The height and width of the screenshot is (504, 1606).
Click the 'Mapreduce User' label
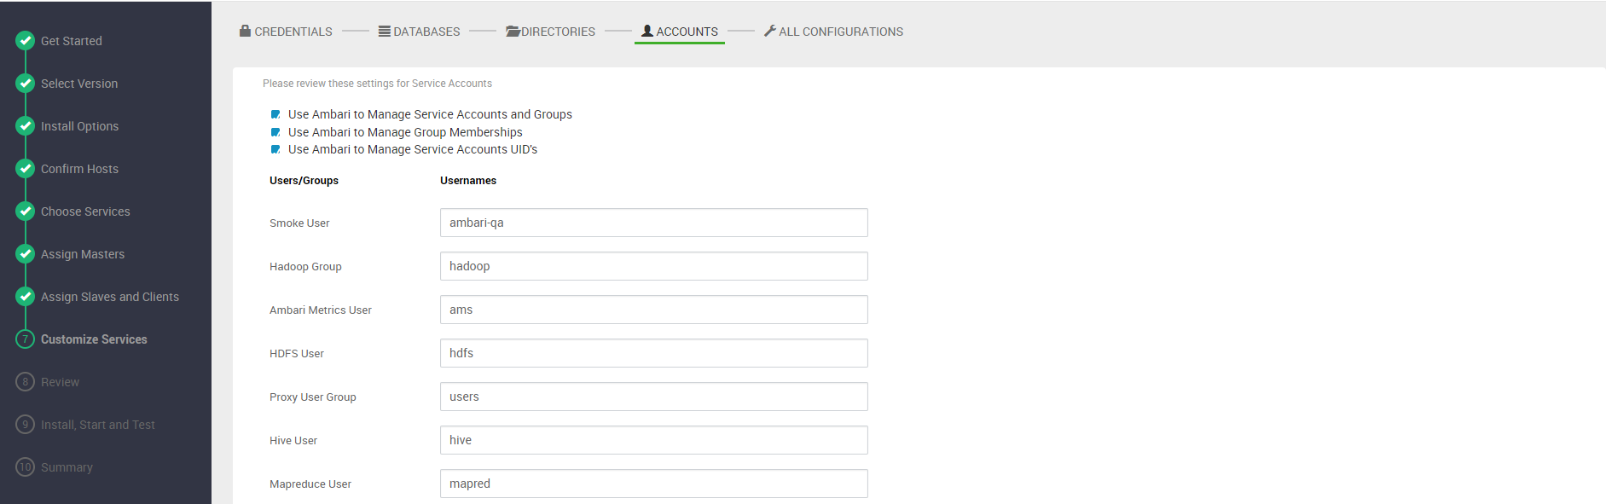310,484
